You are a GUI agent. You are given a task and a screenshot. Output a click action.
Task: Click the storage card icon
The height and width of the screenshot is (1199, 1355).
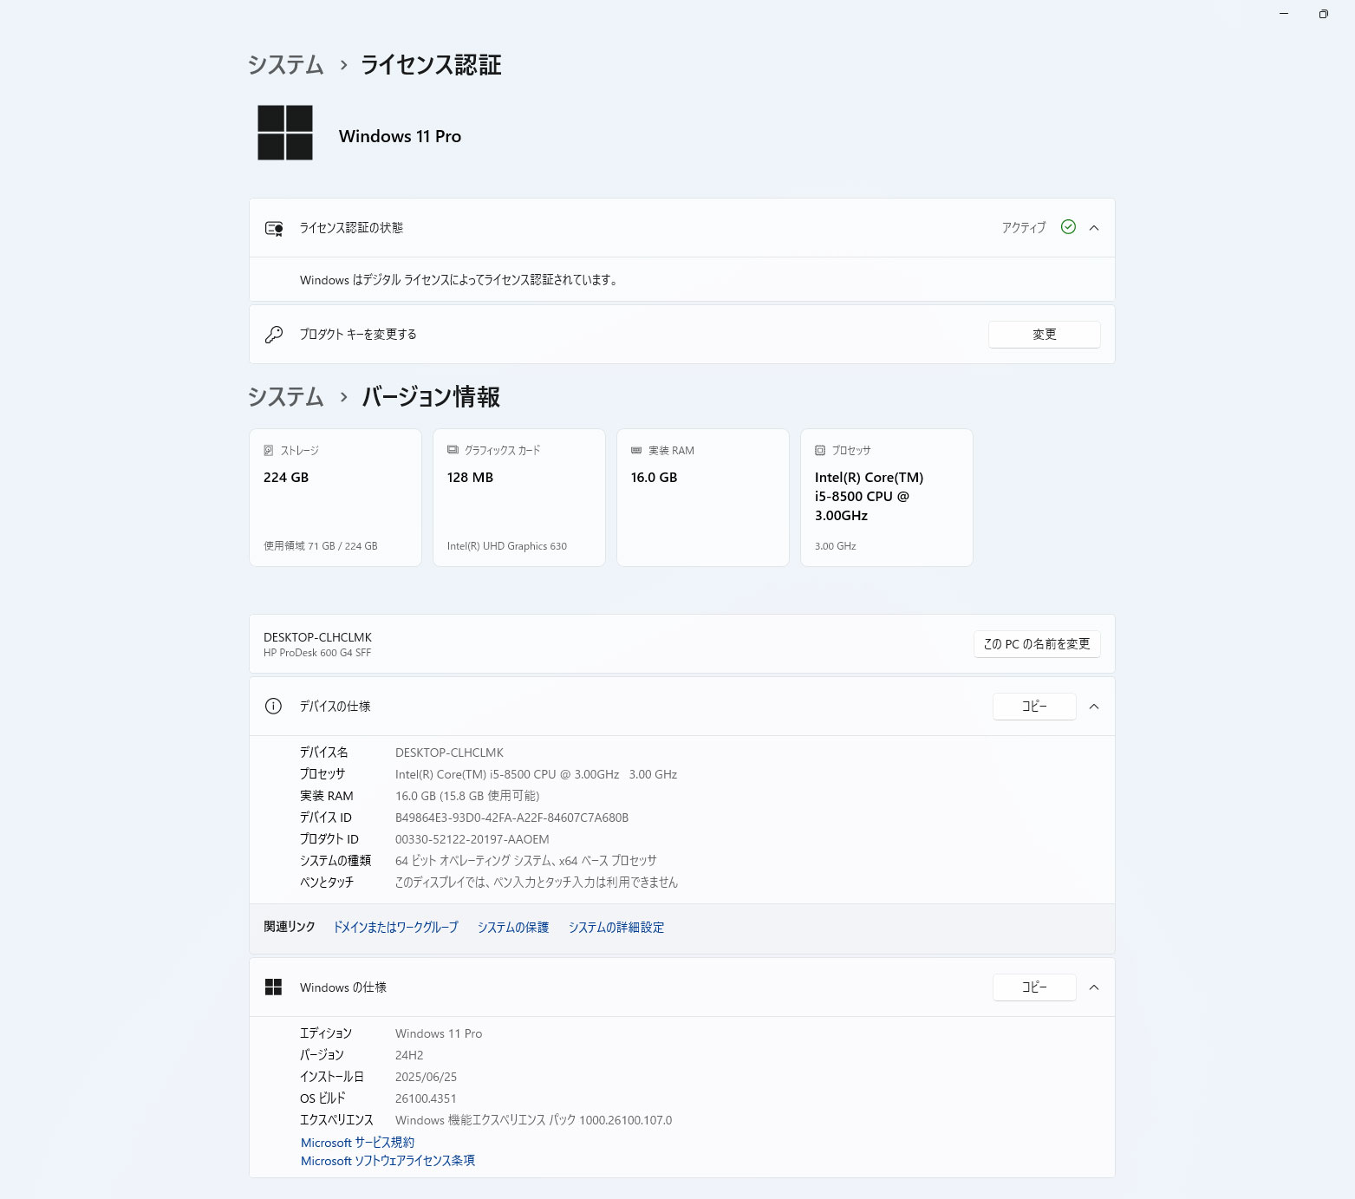[269, 451]
